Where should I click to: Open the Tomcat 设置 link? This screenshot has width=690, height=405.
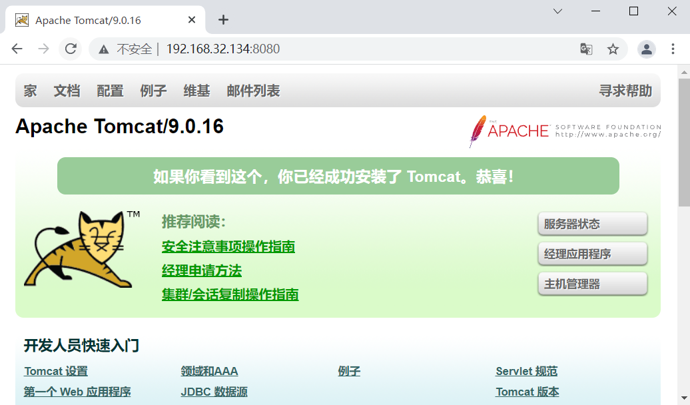click(56, 371)
